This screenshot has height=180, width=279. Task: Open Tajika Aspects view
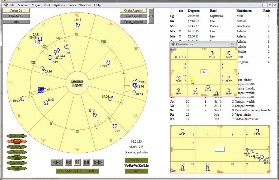coord(133,21)
